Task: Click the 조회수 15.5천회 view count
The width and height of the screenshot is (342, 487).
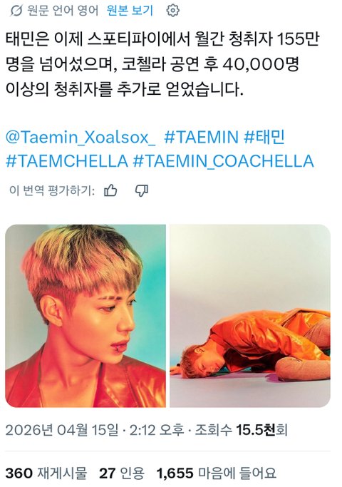Action: click(x=241, y=430)
